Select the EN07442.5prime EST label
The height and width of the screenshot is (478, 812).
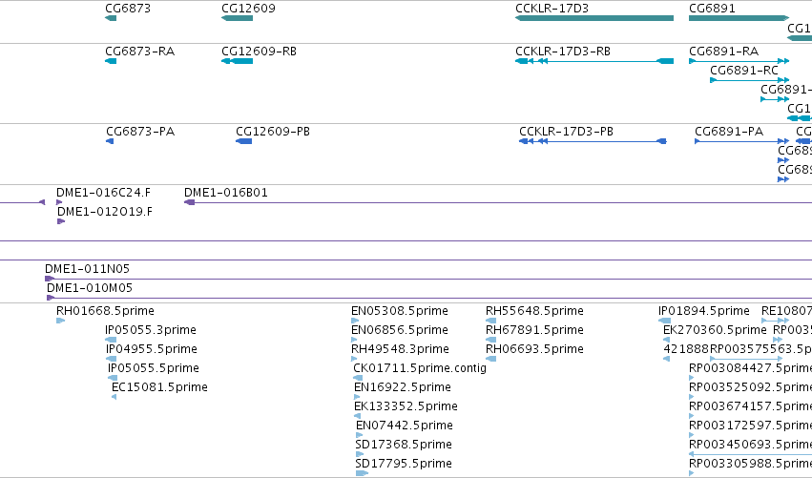pyautogui.click(x=405, y=426)
